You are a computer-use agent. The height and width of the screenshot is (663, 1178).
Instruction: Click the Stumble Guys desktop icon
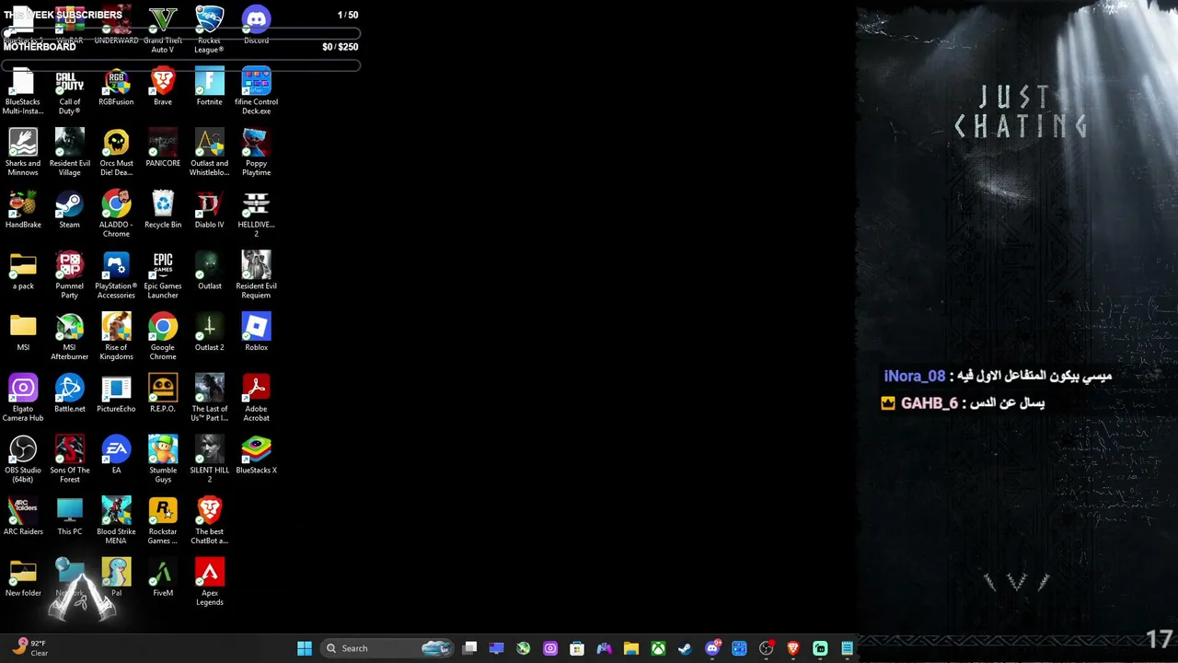pos(163,459)
